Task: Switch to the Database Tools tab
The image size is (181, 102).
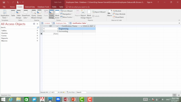Action: click(43, 7)
